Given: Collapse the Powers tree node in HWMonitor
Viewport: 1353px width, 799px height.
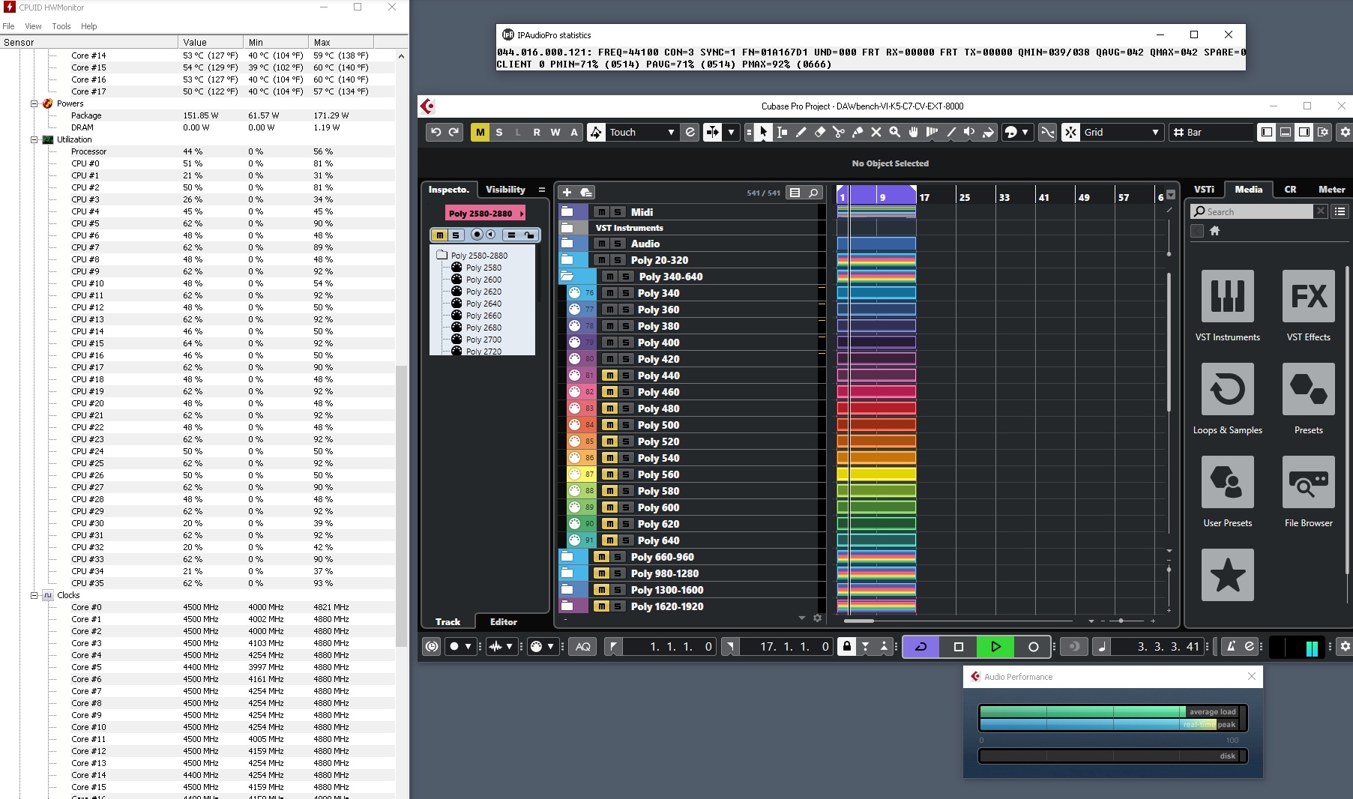Looking at the screenshot, I should pyautogui.click(x=34, y=103).
